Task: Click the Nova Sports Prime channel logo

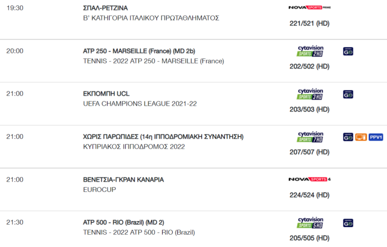Action: click(x=310, y=7)
